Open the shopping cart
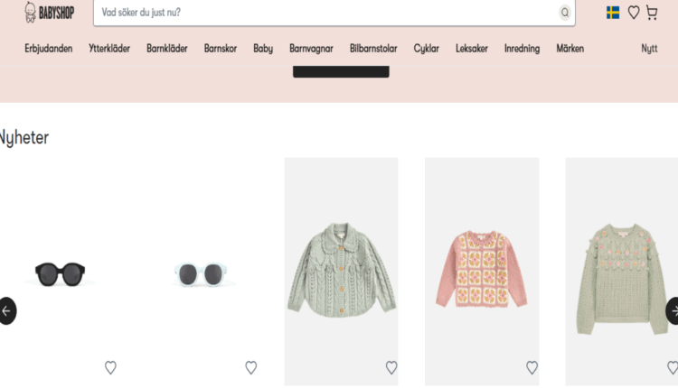This screenshot has width=678, height=388. (652, 13)
